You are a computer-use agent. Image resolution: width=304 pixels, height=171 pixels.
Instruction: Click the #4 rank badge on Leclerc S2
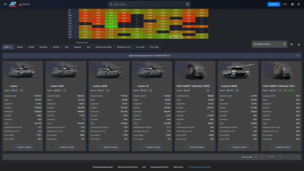(x=151, y=90)
